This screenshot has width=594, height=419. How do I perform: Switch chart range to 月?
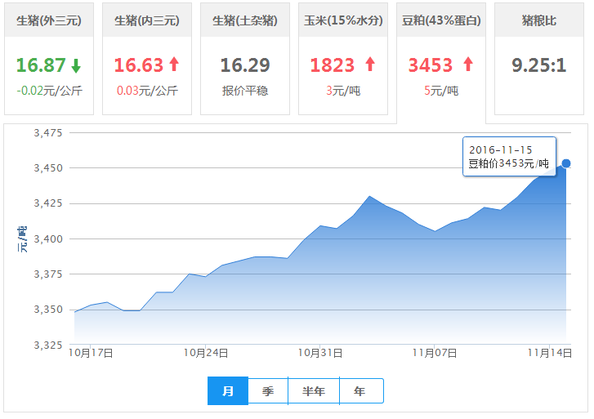click(x=228, y=391)
